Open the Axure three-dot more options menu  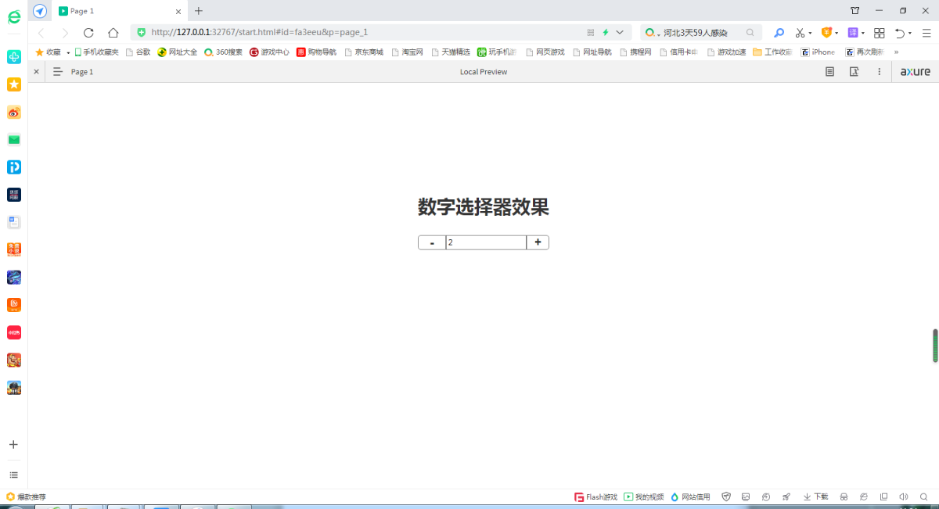[879, 72]
